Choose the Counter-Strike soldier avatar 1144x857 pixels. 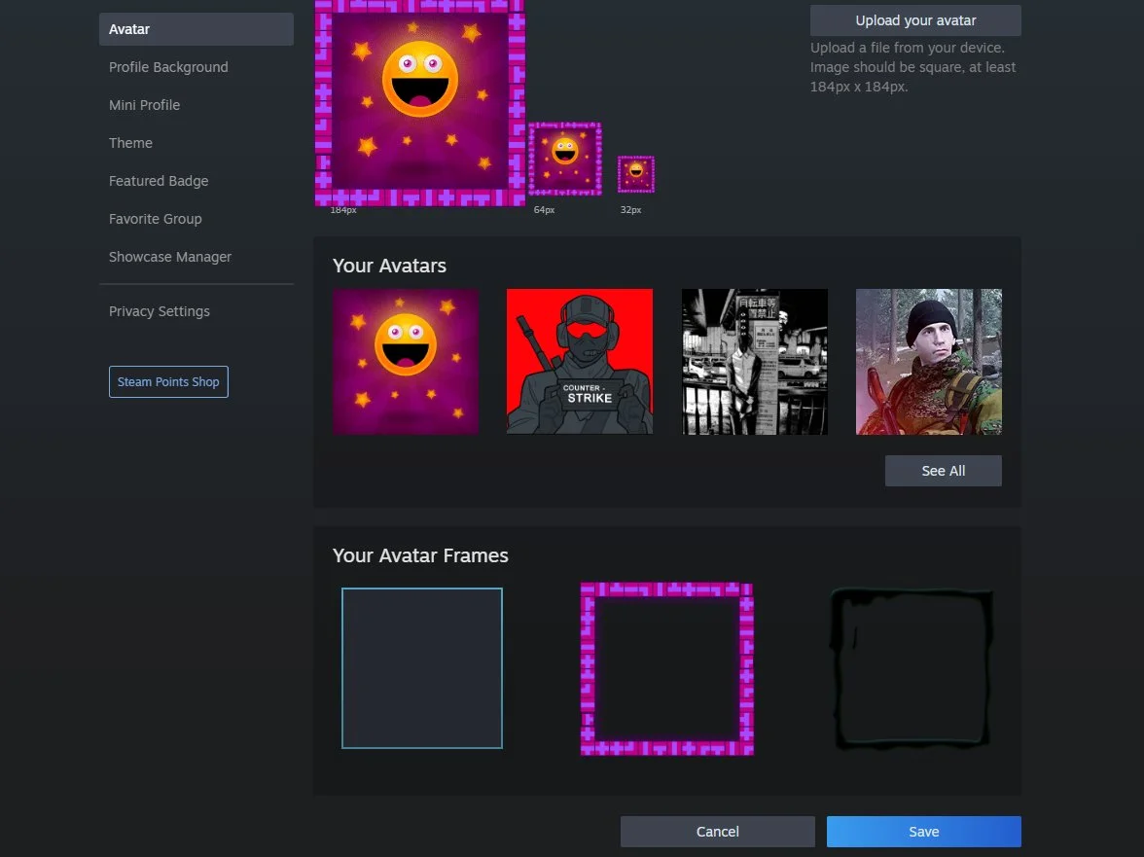580,361
